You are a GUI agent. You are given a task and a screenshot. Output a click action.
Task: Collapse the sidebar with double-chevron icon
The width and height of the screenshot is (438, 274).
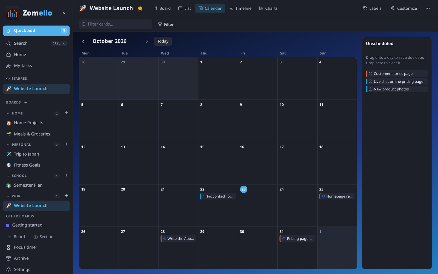pos(64,13)
